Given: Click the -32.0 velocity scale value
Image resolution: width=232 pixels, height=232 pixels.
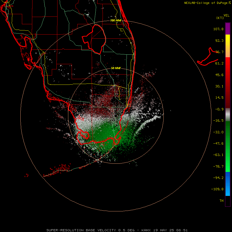Looking at the screenshot, I should pyautogui.click(x=218, y=132).
